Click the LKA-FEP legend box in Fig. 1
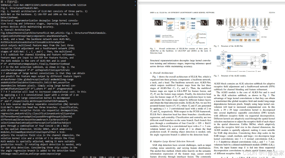 [x=158, y=41]
